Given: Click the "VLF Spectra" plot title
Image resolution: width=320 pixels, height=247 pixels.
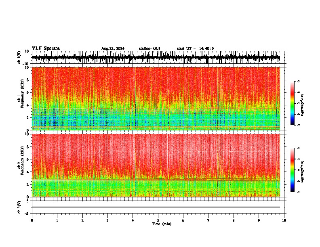Looking at the screenshot, I should point(46,48).
